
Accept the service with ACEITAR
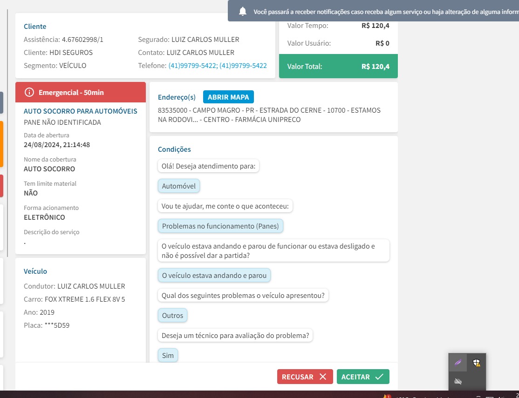click(x=363, y=377)
